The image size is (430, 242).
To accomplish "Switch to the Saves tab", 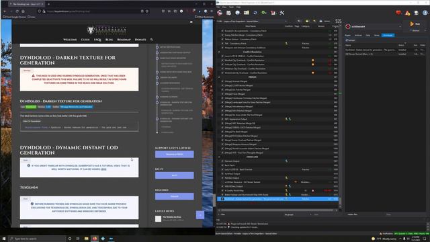I will click(x=376, y=35).
